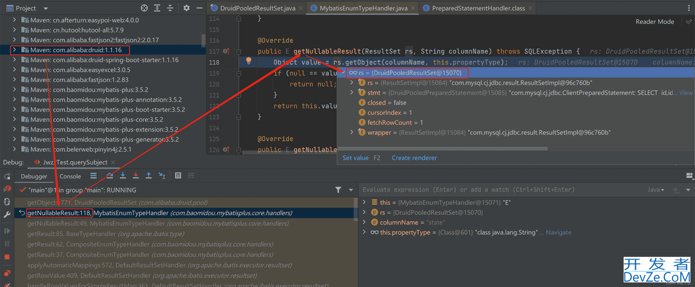Click Show Execution Point icon in debug toolbar
Screen dimensions: 695x287
(93, 175)
